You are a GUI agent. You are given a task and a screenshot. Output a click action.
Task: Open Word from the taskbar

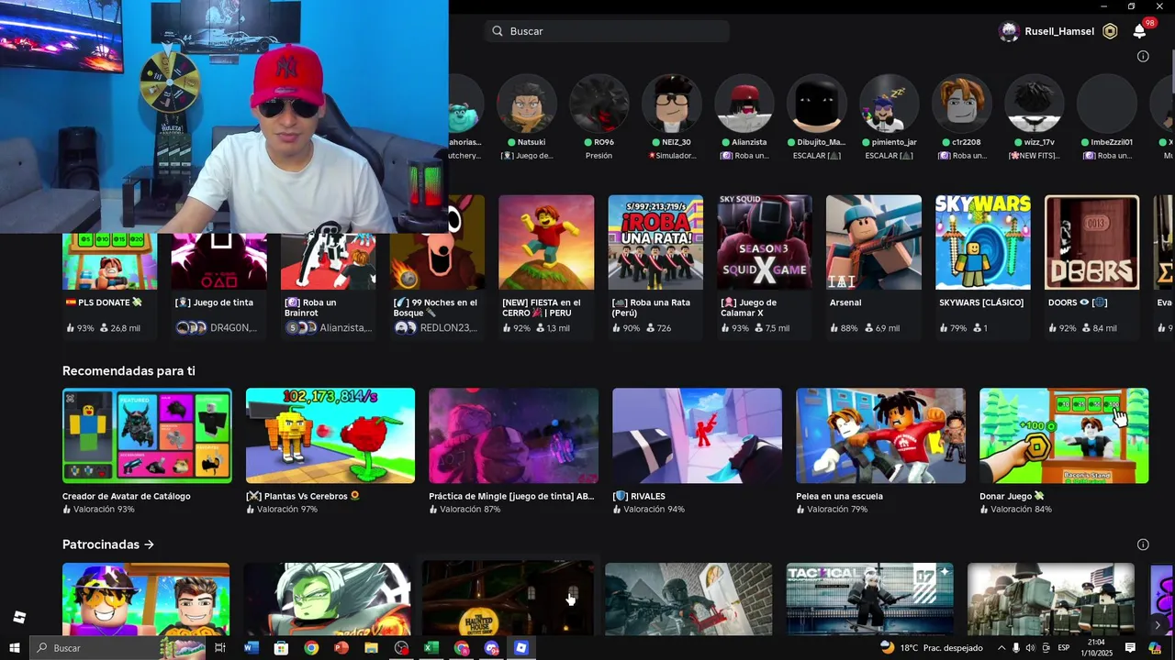tap(252, 648)
